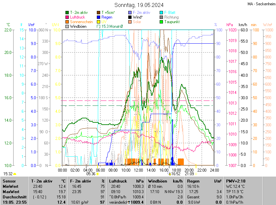The image size is (276, 205).
Task: Toggle the grey Windböen legend box
Action: (67, 26)
